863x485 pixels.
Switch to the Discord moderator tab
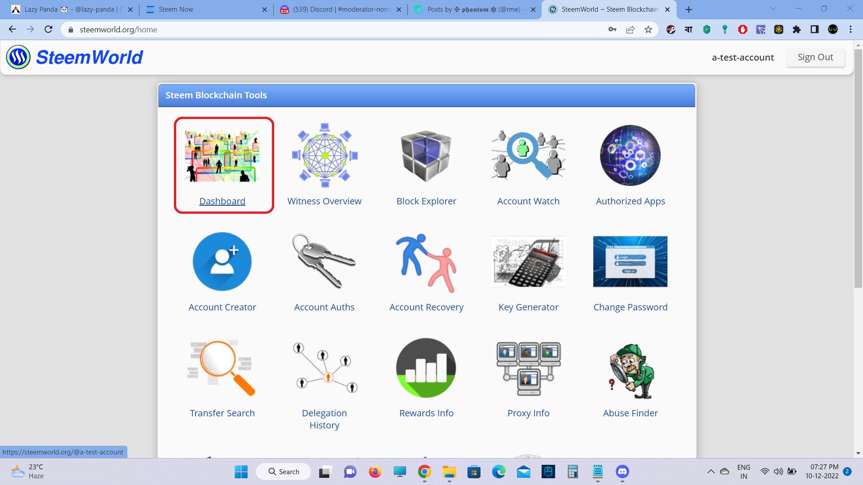pos(341,9)
